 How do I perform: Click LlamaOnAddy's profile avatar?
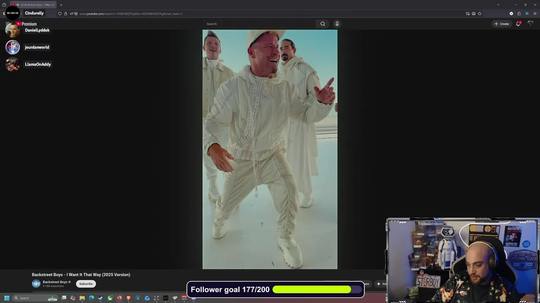13,64
